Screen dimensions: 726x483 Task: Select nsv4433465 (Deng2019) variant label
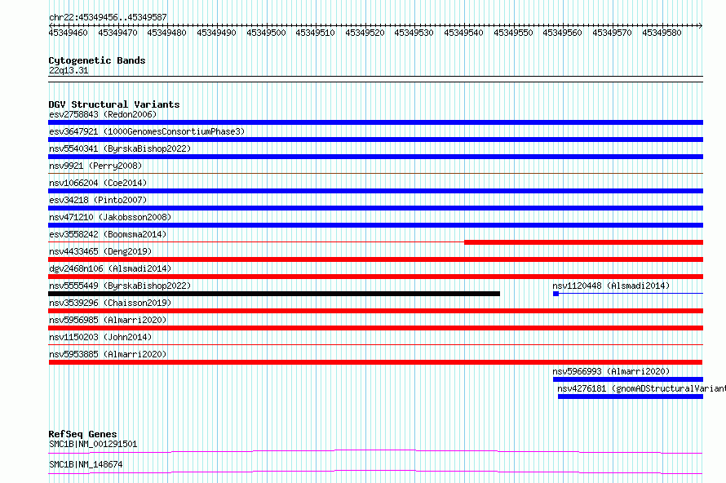tap(100, 251)
